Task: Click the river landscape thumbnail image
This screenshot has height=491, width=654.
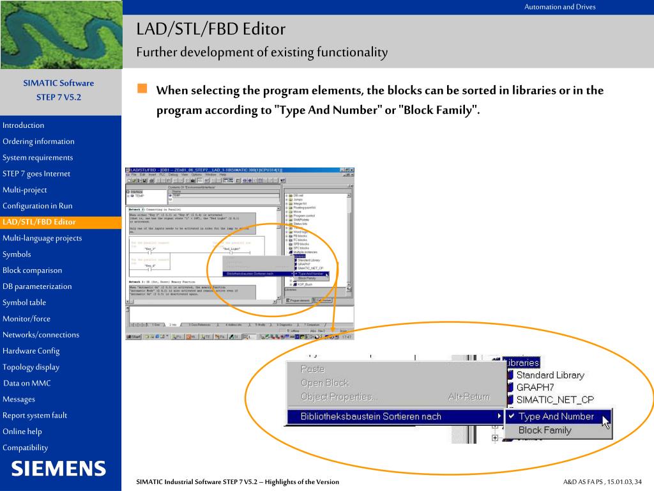Action: 61,35
